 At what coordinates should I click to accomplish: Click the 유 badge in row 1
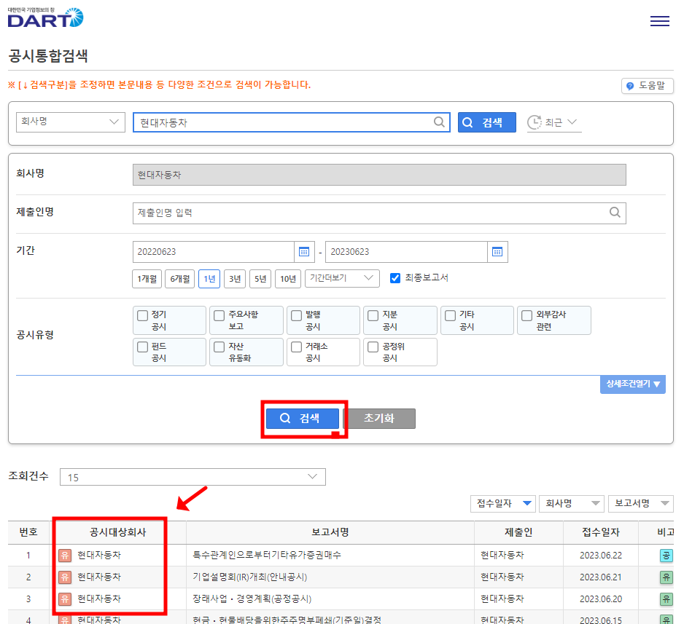(x=65, y=556)
